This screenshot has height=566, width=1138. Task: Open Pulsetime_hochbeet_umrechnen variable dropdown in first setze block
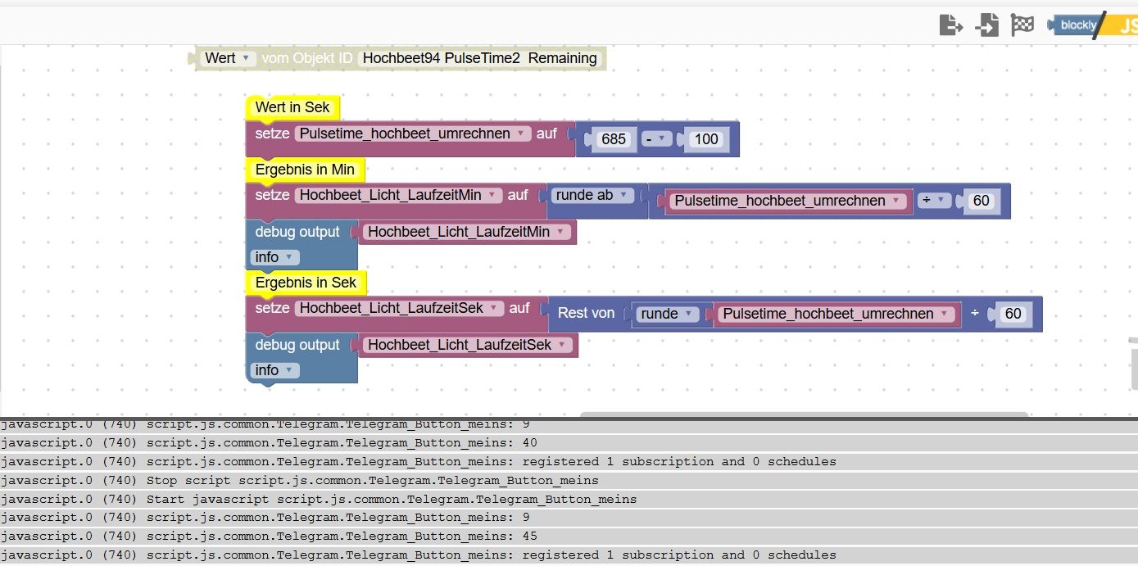pos(414,134)
